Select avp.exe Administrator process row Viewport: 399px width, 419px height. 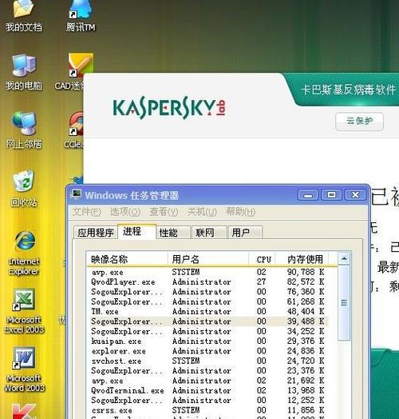pyautogui.click(x=208, y=381)
